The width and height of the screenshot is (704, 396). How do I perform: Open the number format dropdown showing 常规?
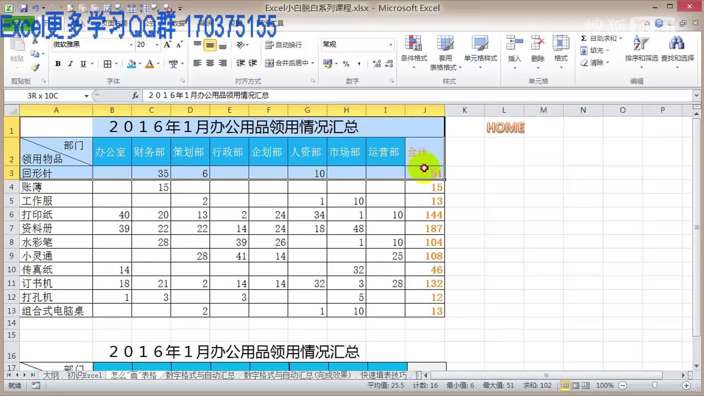coord(390,45)
